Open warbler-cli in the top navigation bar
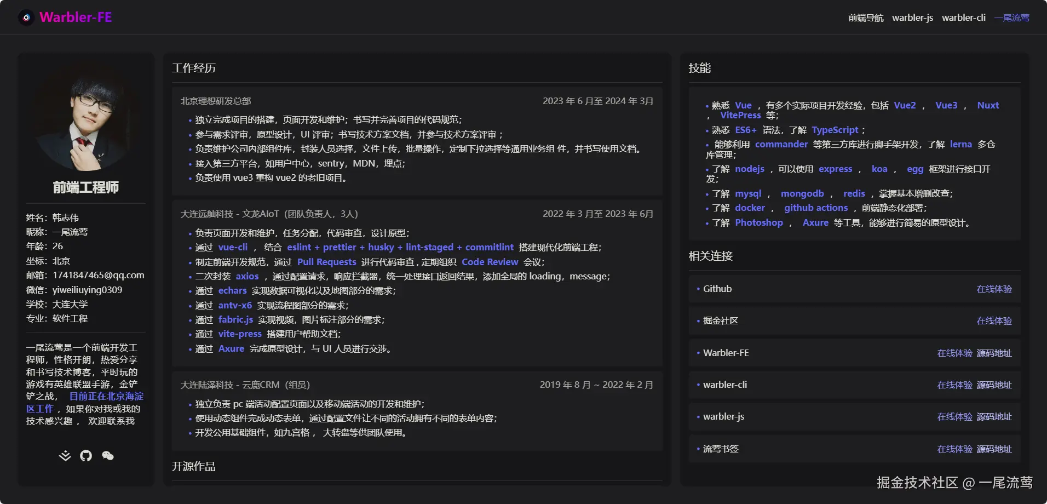The height and width of the screenshot is (504, 1047). pos(964,18)
